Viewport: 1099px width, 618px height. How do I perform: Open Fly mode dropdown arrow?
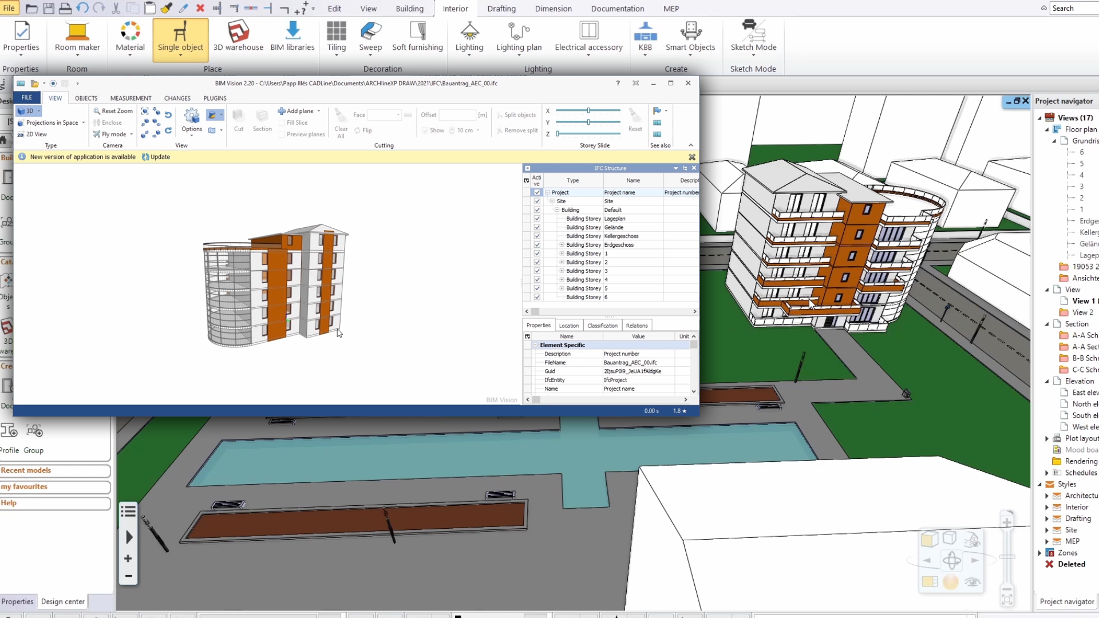(131, 134)
